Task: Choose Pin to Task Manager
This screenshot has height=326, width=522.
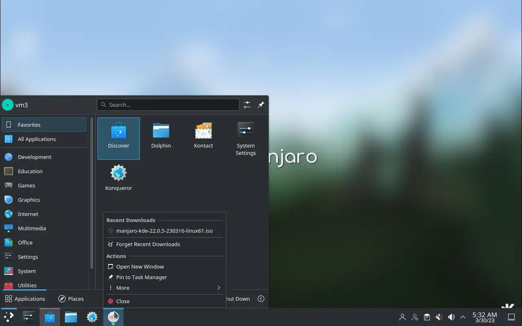Action: [164, 277]
